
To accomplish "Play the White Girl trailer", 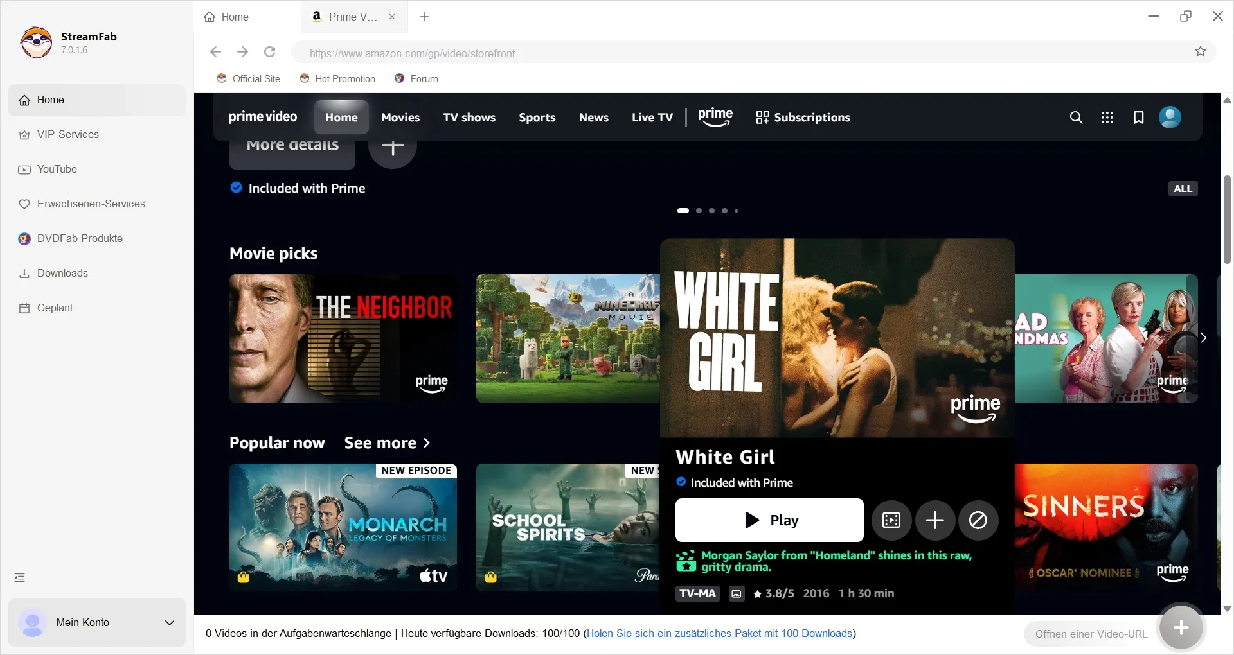I will tap(891, 520).
